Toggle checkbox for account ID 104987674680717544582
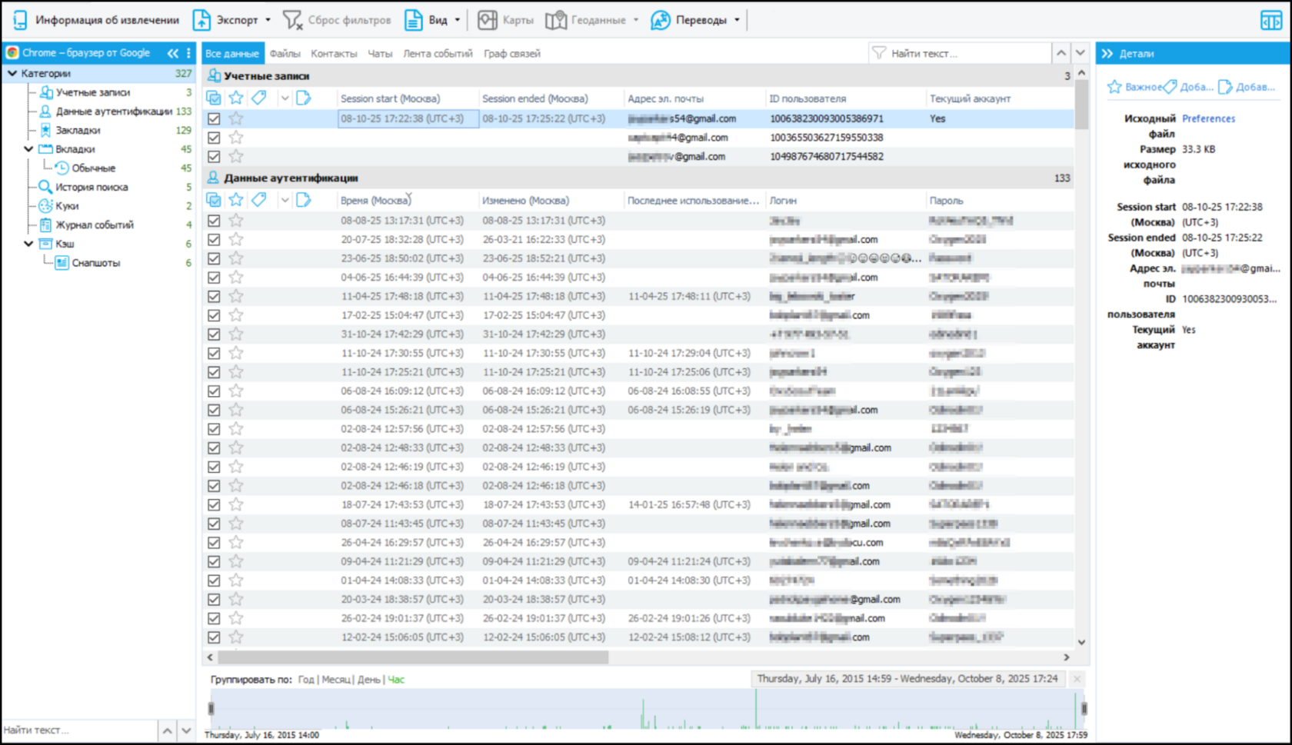The width and height of the screenshot is (1292, 745). click(214, 156)
